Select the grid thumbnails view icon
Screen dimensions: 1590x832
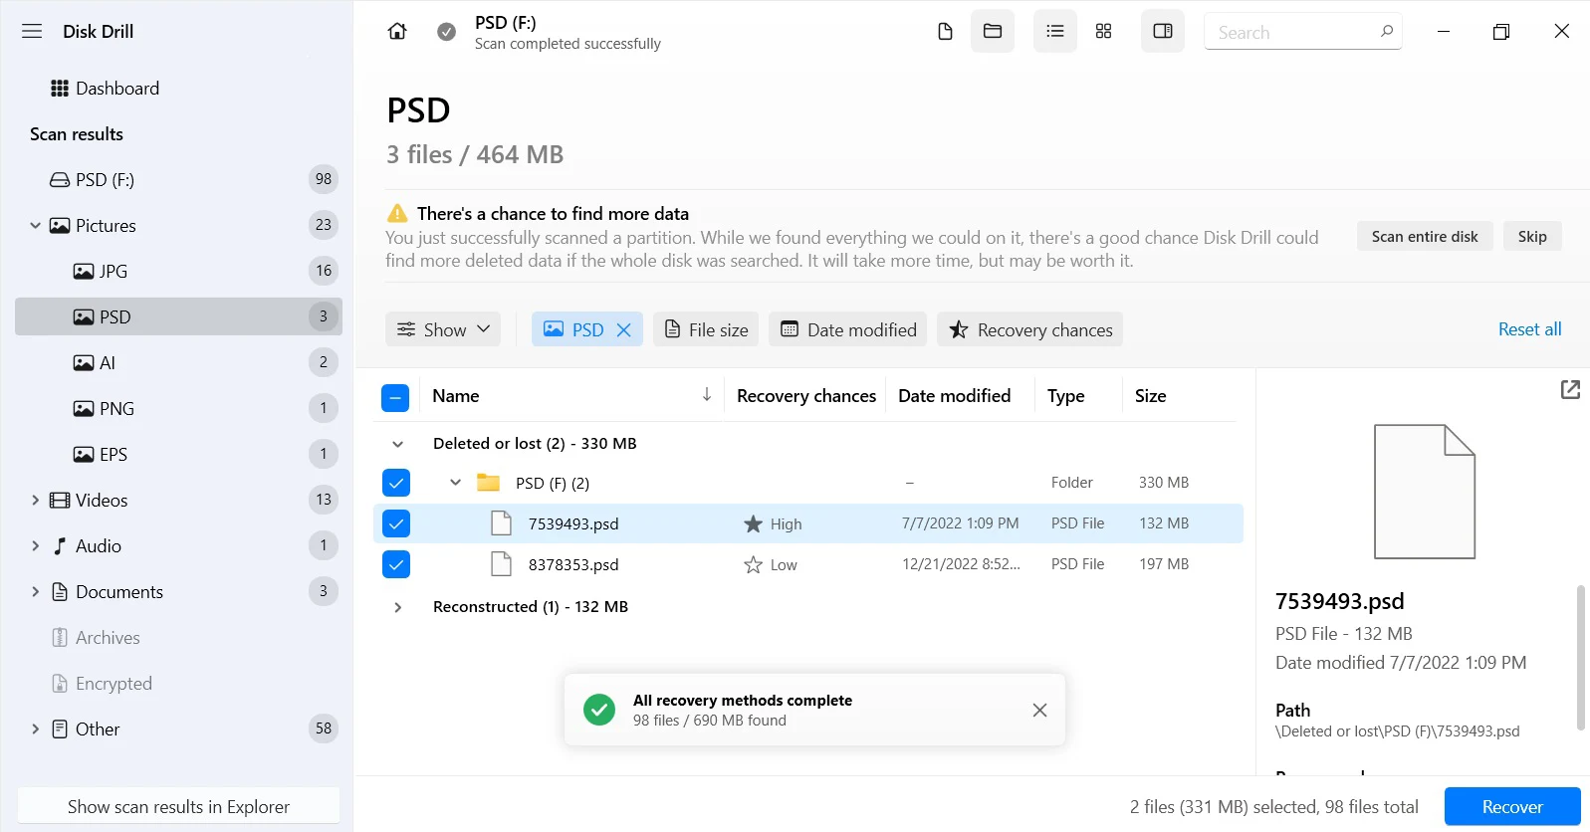click(1103, 31)
